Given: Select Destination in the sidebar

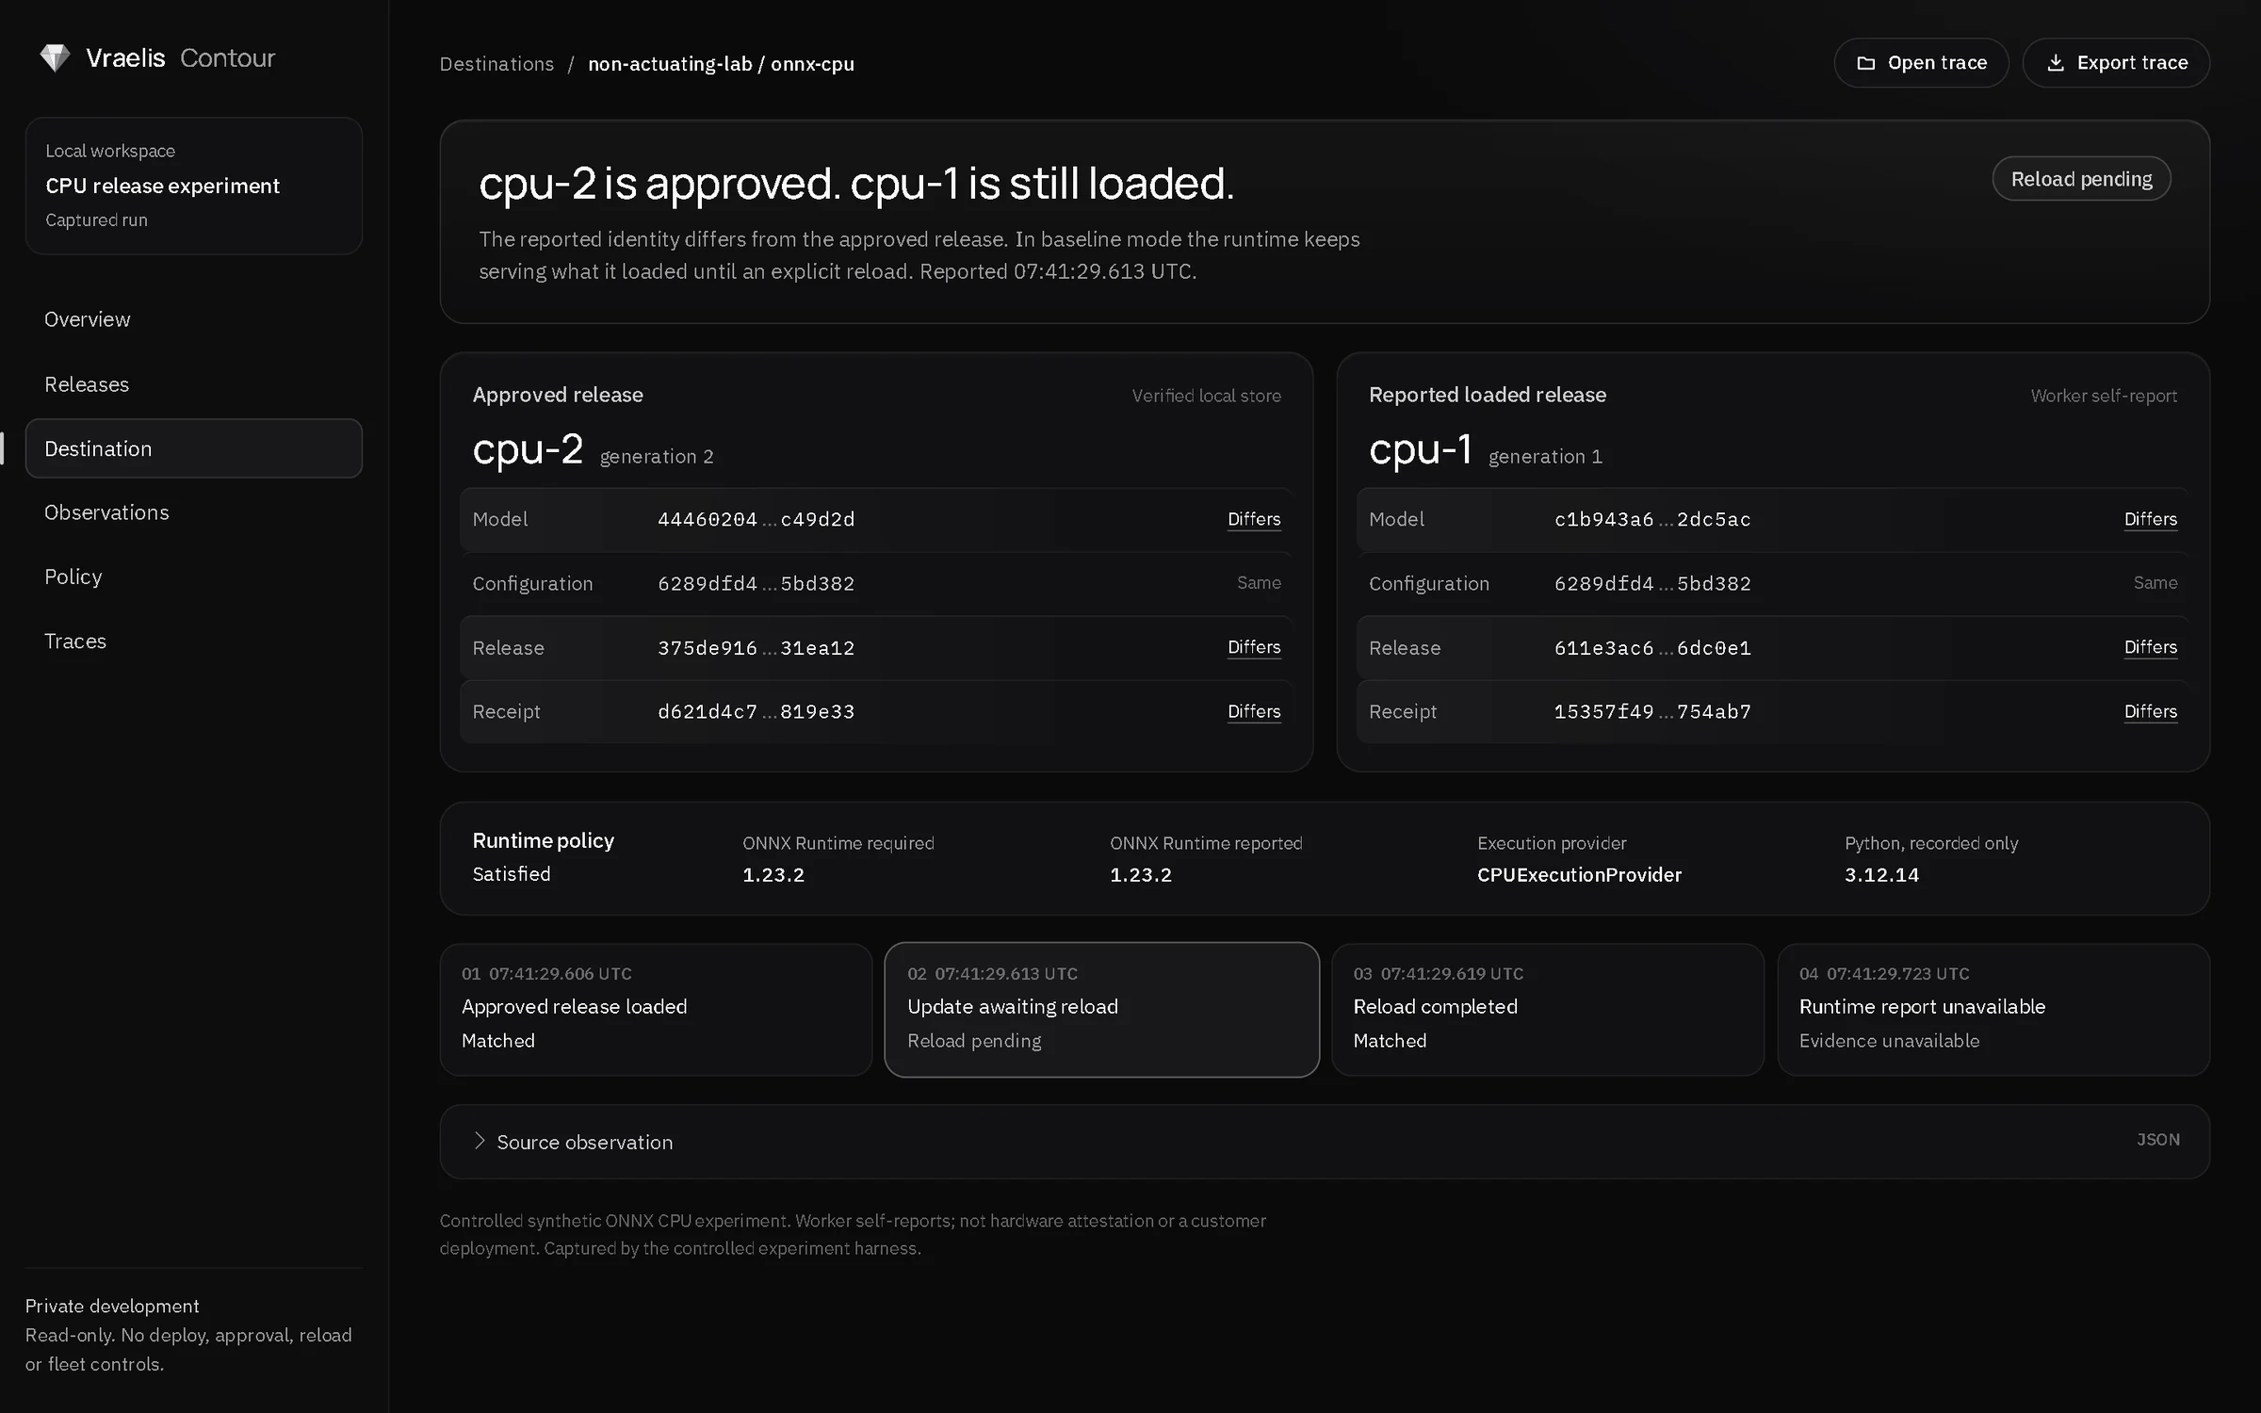Looking at the screenshot, I should (193, 448).
